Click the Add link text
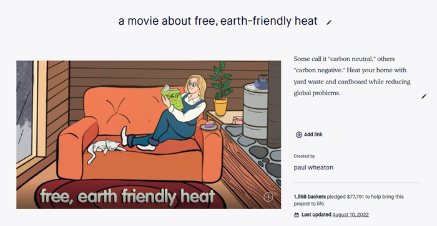 point(313,134)
